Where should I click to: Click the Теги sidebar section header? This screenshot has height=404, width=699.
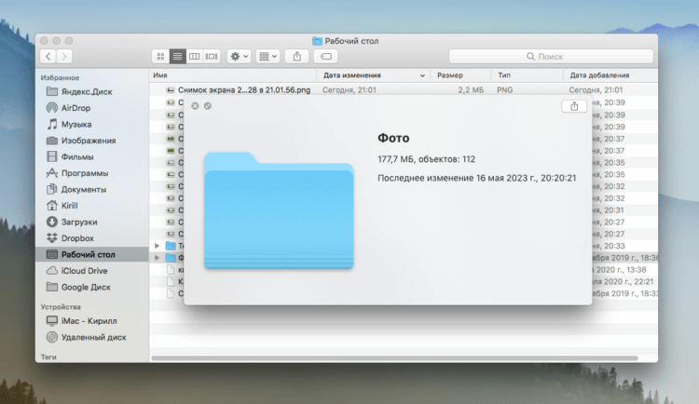[x=48, y=357]
